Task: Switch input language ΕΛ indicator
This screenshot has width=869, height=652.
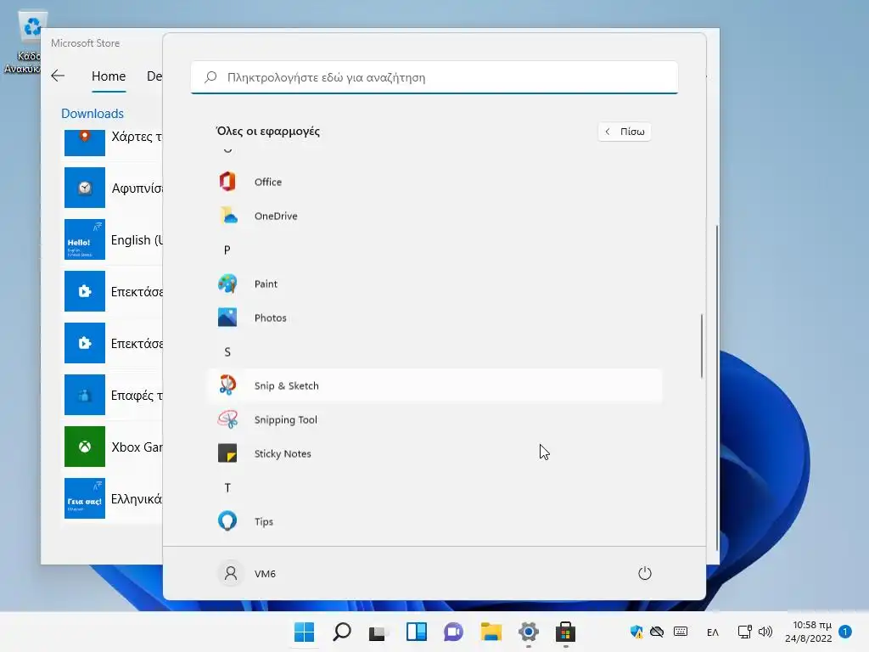Action: (x=713, y=632)
